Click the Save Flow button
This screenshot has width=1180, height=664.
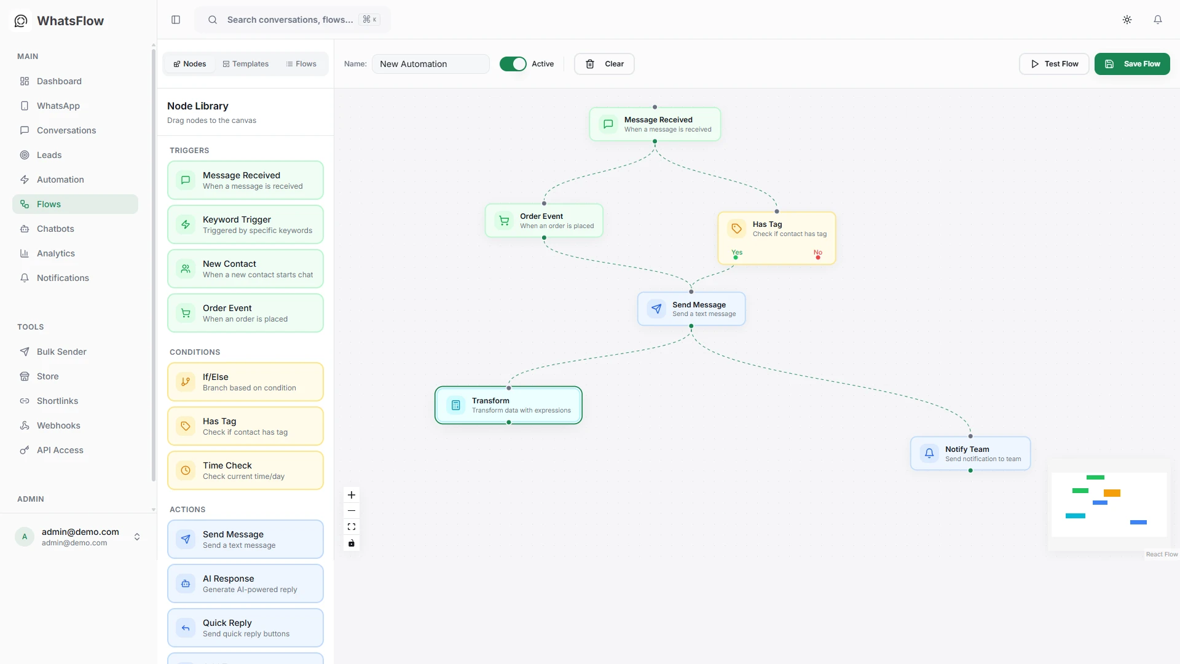(x=1132, y=64)
